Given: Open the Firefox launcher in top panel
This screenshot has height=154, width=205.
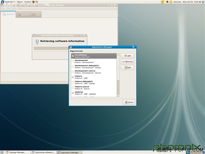Looking at the screenshot, I should tap(33, 2).
